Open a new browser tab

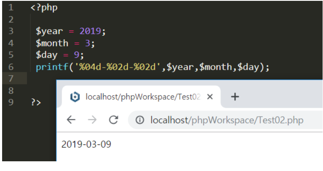click(235, 97)
